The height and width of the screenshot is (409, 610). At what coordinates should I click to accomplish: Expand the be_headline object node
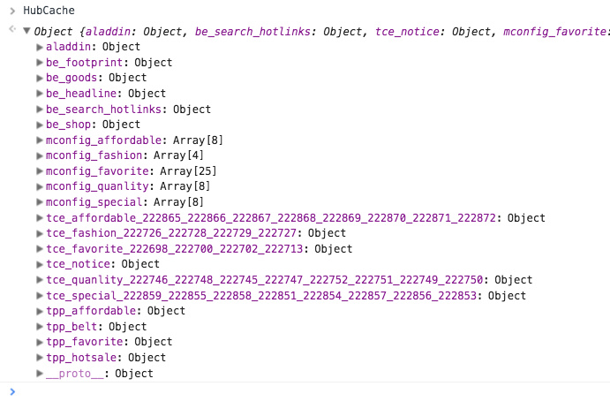point(39,94)
